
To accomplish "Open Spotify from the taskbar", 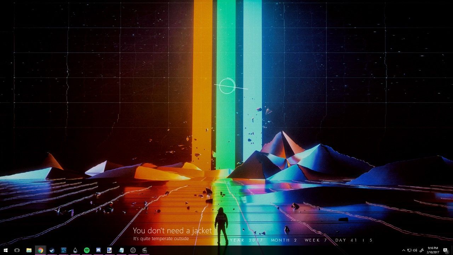I will pos(87,250).
